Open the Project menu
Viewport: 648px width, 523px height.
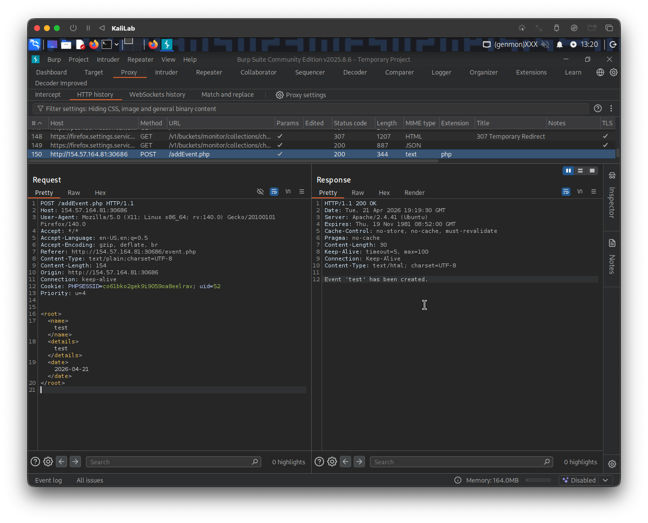(x=79, y=60)
